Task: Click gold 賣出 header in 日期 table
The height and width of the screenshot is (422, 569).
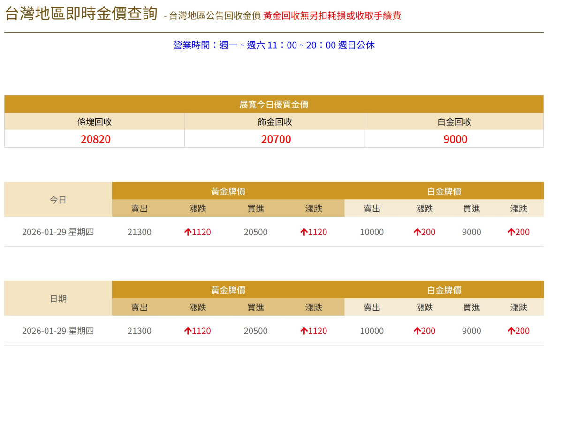Action: [x=140, y=308]
